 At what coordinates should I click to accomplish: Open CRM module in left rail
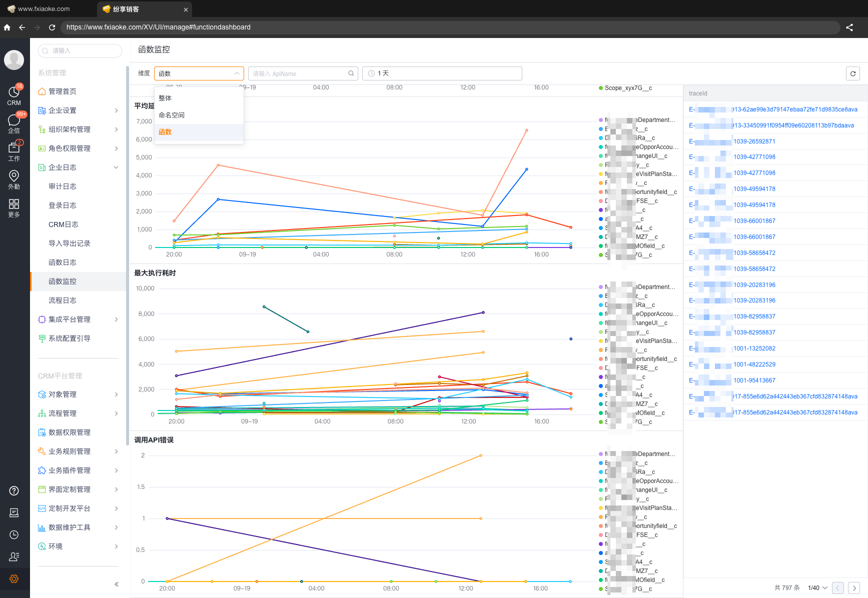point(14,95)
